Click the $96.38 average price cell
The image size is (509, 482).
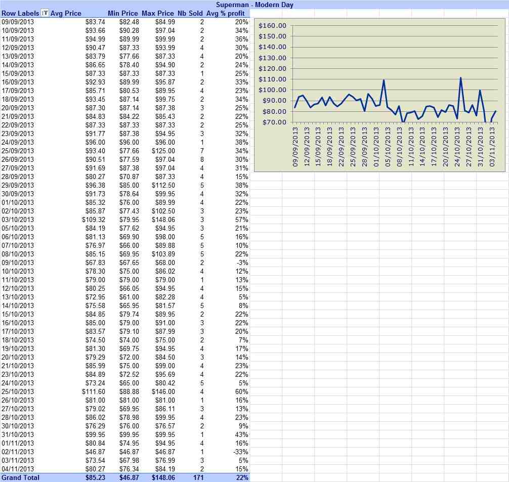[x=95, y=185]
